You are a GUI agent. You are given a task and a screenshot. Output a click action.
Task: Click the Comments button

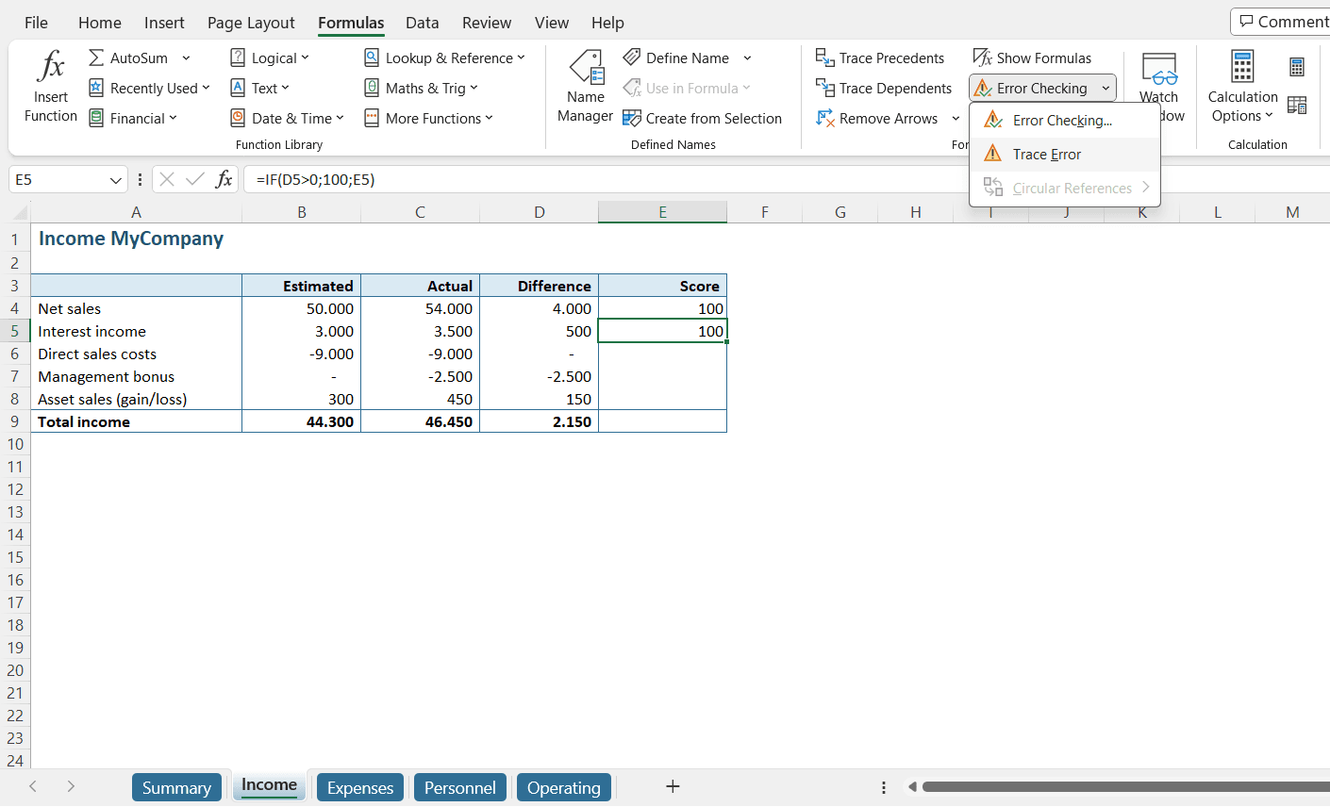tap(1283, 22)
